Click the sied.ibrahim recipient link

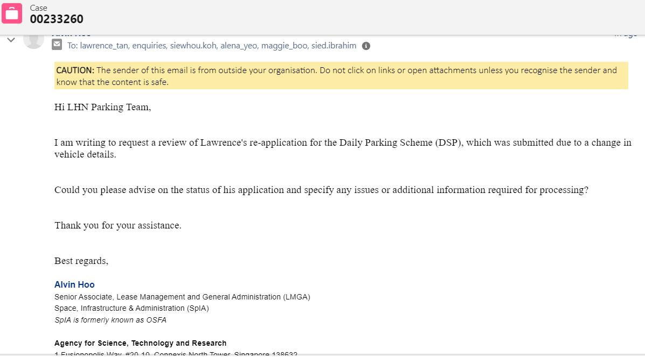334,46
